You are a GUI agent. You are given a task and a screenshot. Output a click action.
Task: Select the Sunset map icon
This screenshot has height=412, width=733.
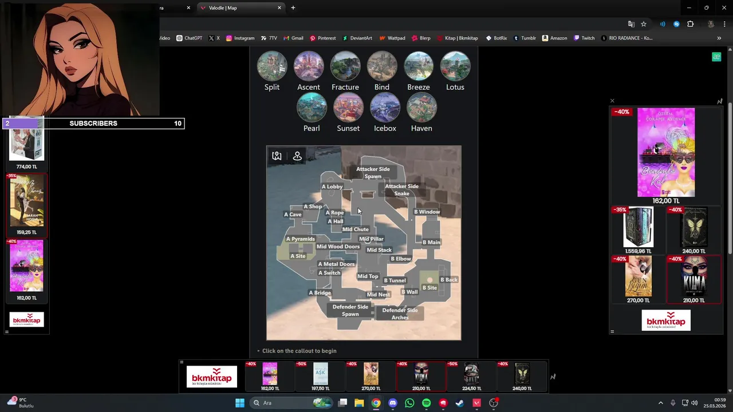[x=348, y=108]
